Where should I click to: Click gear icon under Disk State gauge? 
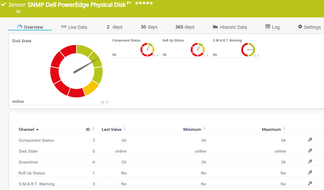103,102
